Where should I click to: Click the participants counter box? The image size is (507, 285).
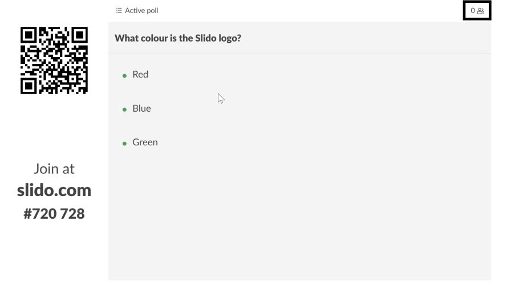click(477, 10)
